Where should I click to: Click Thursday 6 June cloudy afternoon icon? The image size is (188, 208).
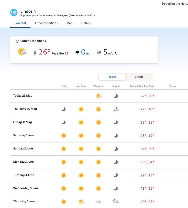(x=98, y=202)
